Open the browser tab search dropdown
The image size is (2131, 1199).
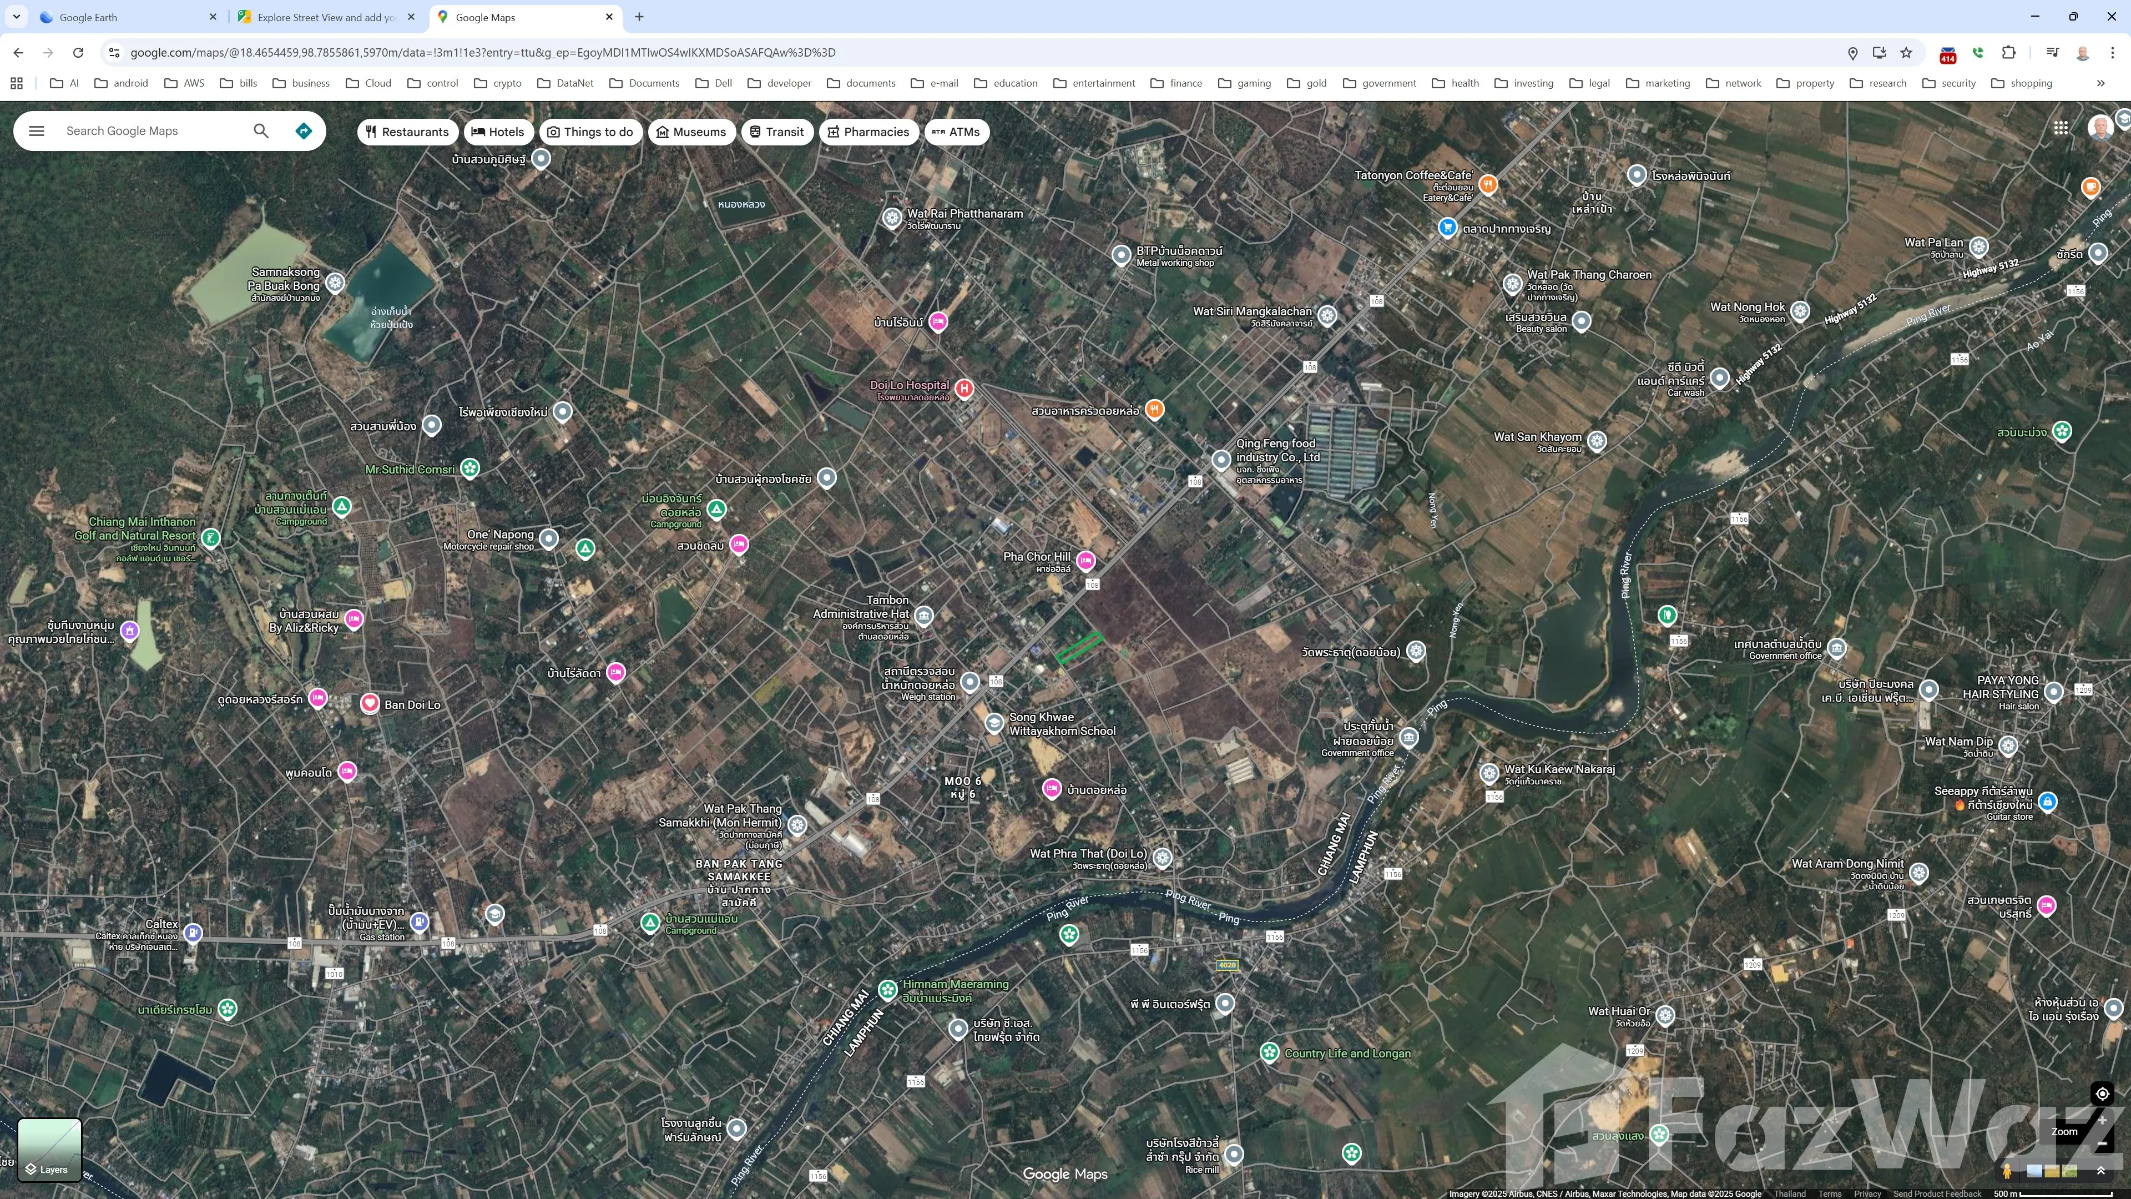click(16, 17)
